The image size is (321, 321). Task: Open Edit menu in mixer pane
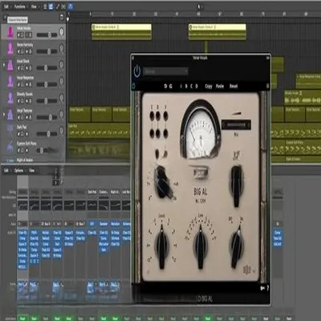point(6,170)
